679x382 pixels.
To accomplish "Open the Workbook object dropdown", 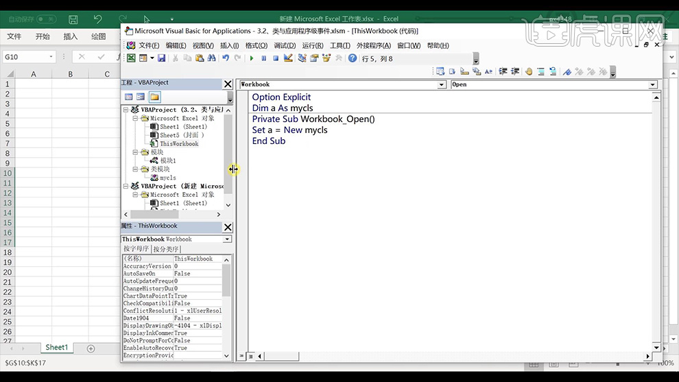I will [442, 84].
